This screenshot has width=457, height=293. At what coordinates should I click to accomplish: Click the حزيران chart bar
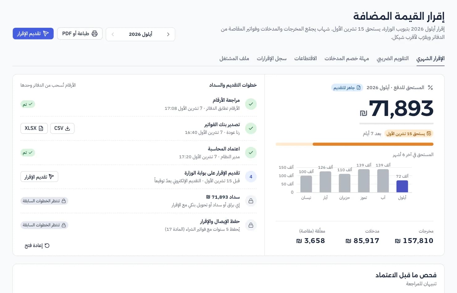(x=345, y=183)
